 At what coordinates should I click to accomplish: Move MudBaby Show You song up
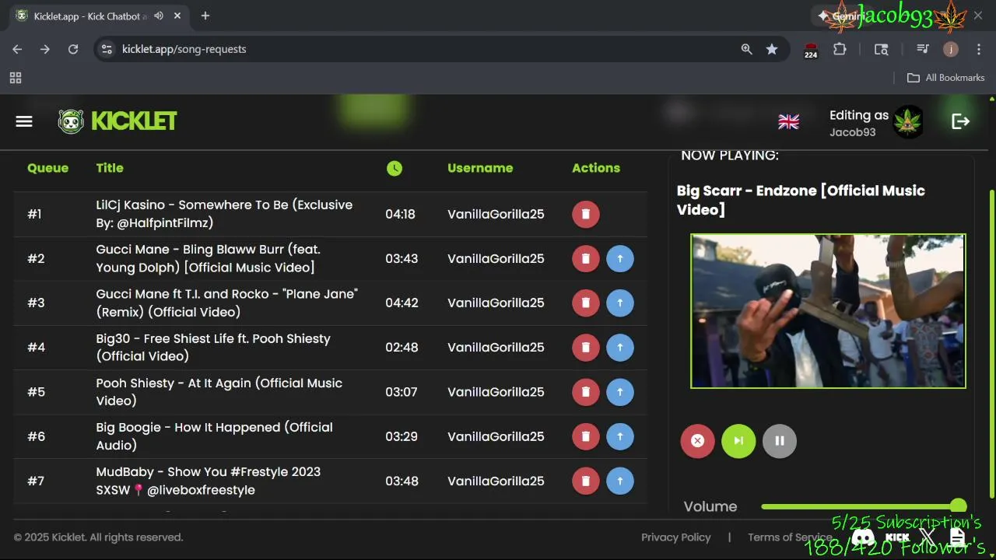pos(620,481)
